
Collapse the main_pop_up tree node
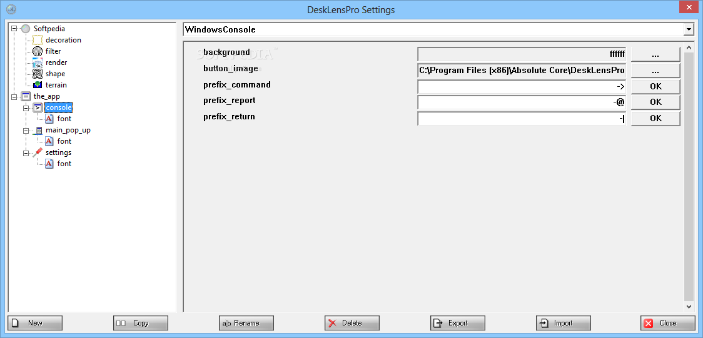coord(26,130)
